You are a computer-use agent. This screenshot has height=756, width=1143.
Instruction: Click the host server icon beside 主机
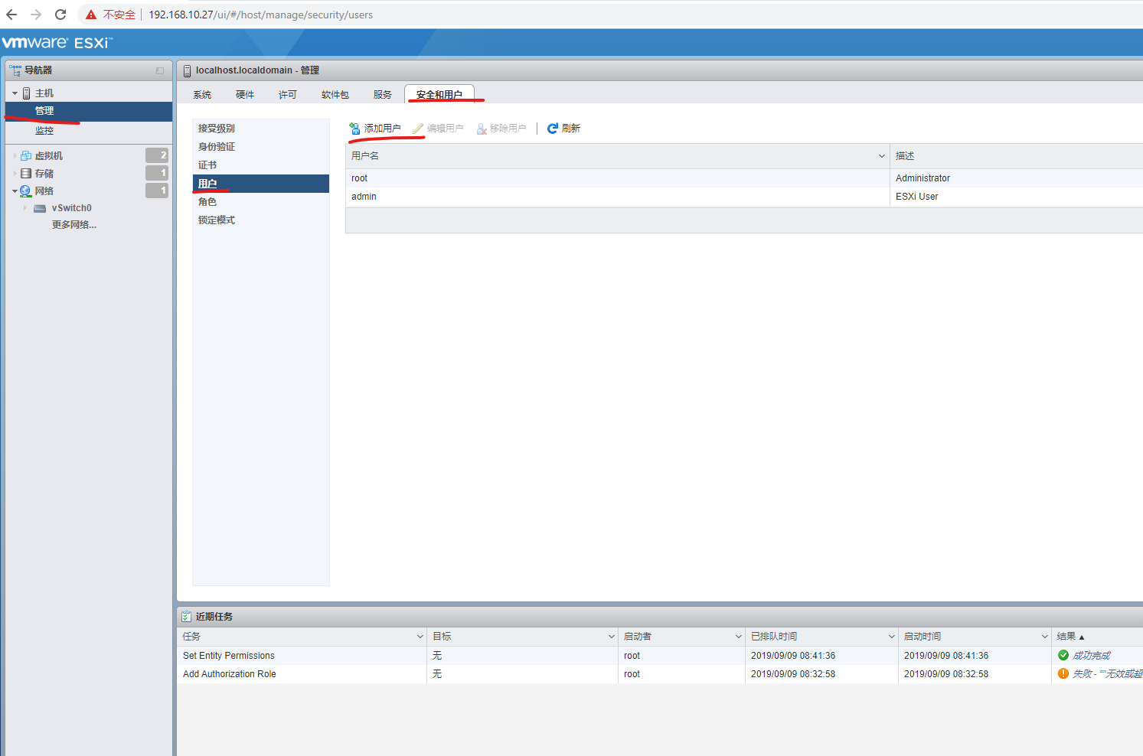[27, 93]
